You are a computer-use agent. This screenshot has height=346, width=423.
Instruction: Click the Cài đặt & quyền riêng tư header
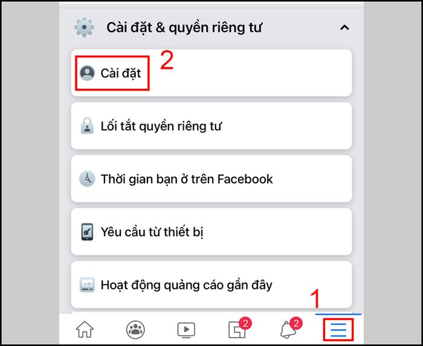click(184, 27)
